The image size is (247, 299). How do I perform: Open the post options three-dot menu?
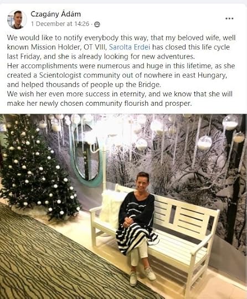(229, 18)
